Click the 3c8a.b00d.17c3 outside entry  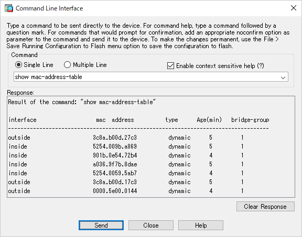click(x=115, y=182)
